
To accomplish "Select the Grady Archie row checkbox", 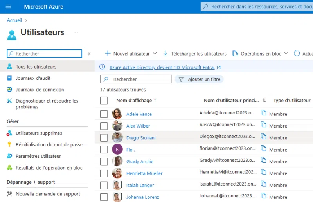I will (x=104, y=161).
